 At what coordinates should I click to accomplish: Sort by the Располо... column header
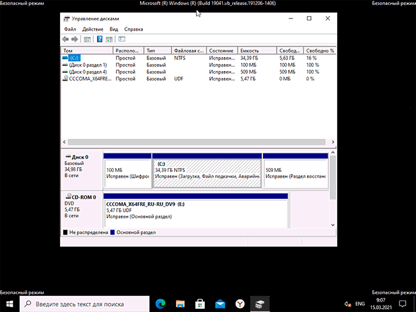click(x=129, y=51)
